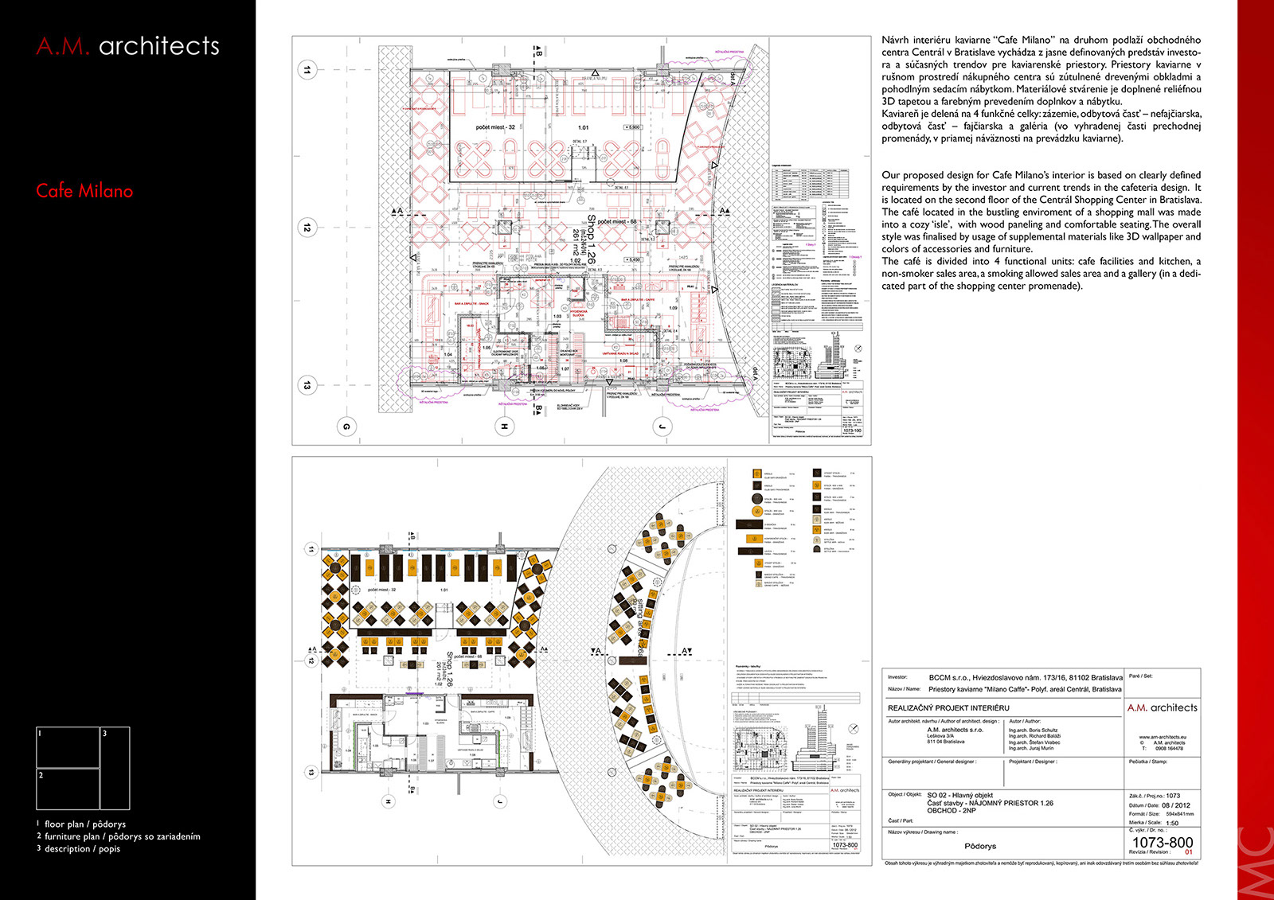Click grid bubble H below the furniture plan
1274x900 pixels.
click(389, 801)
